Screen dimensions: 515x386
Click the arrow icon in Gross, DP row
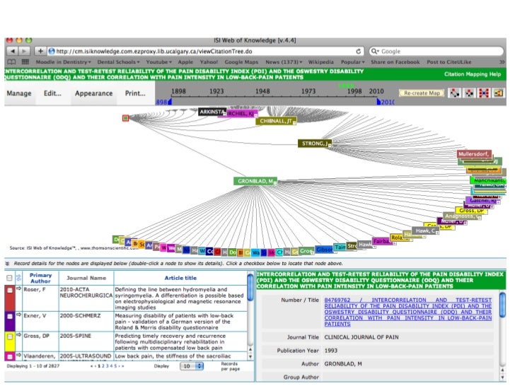pyautogui.click(x=18, y=335)
